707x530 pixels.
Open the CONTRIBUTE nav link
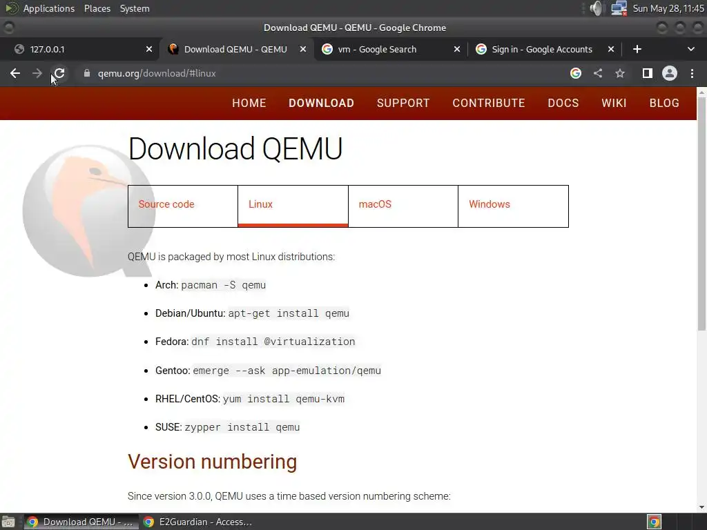[489, 104]
